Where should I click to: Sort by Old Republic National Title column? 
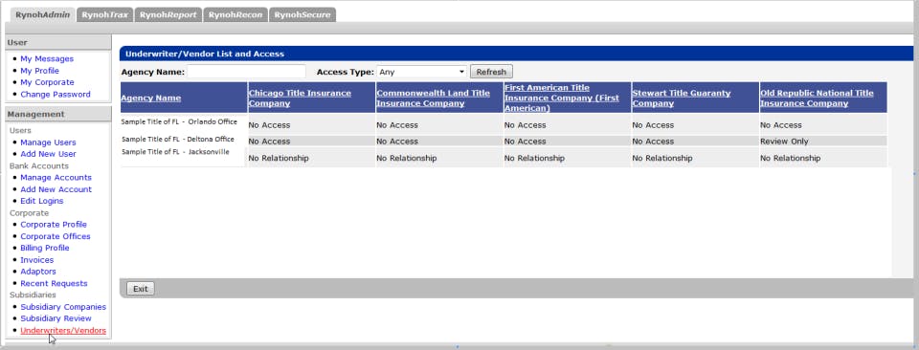817,98
